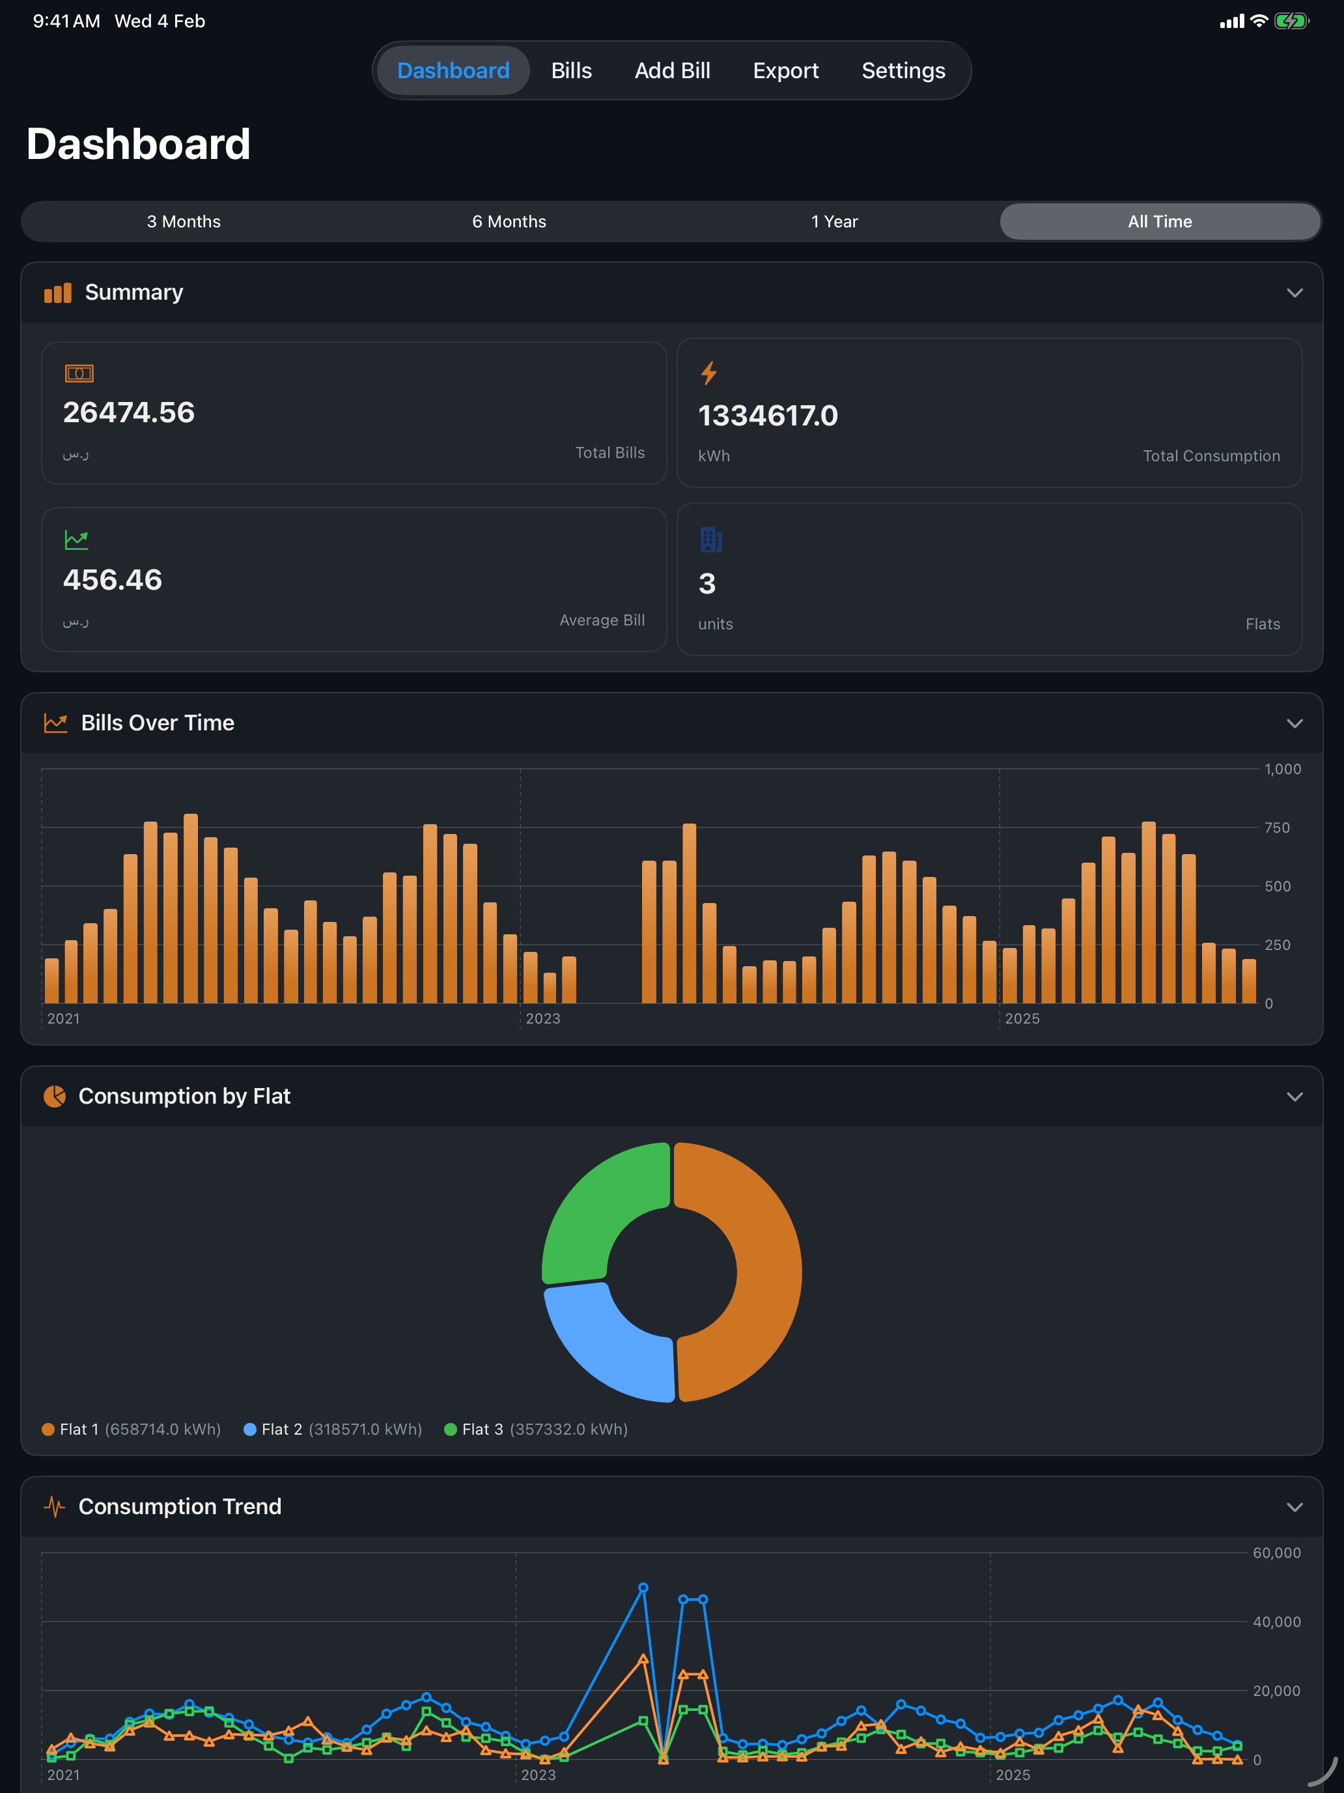Collapse the Consumption Trend chevron
This screenshot has width=1344, height=1793.
point(1295,1507)
